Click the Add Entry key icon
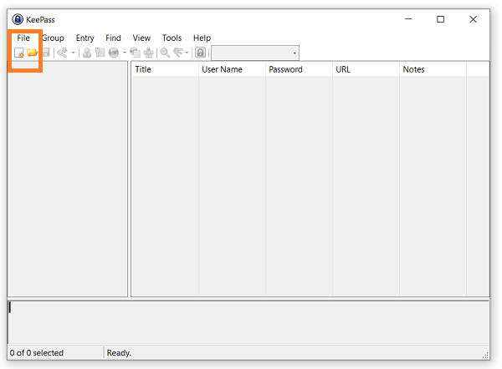The image size is (502, 369). [63, 53]
